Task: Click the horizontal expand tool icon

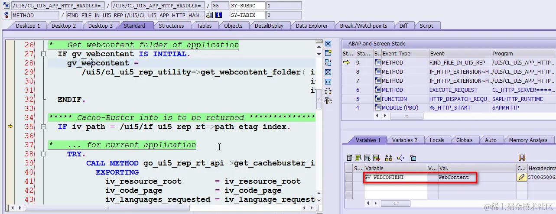Action: tap(328, 81)
